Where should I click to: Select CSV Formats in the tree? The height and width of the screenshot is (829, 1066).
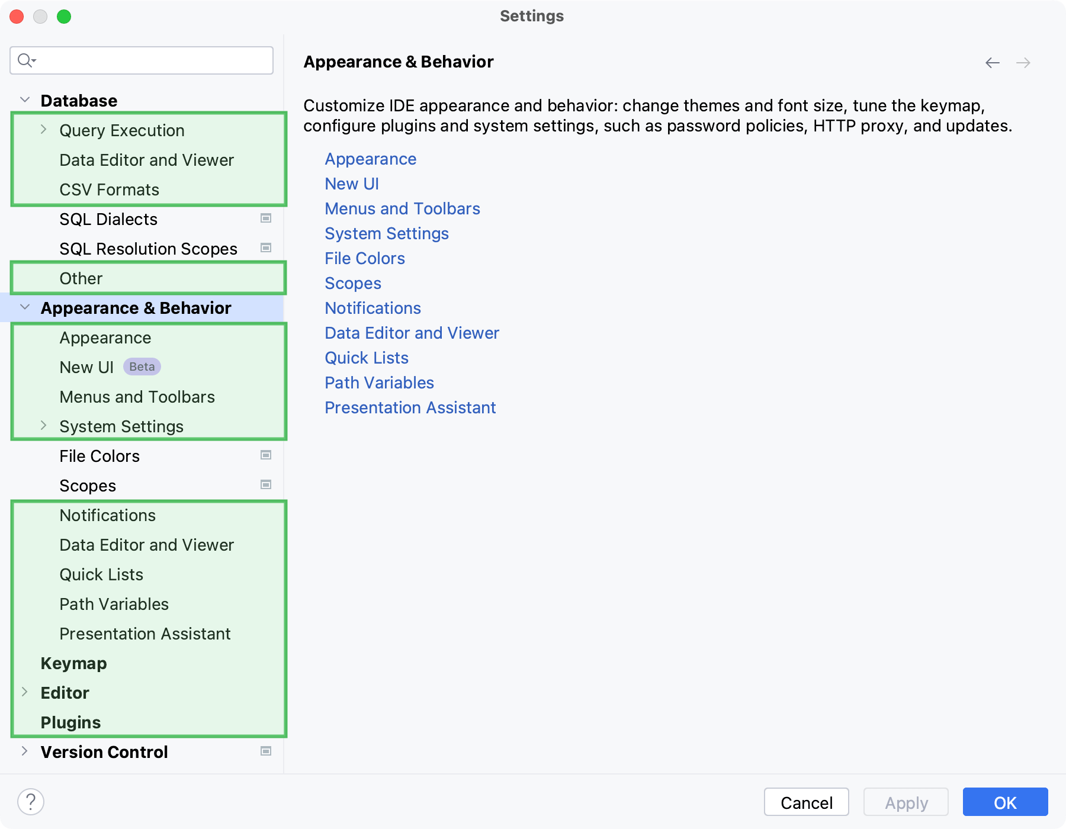(110, 189)
